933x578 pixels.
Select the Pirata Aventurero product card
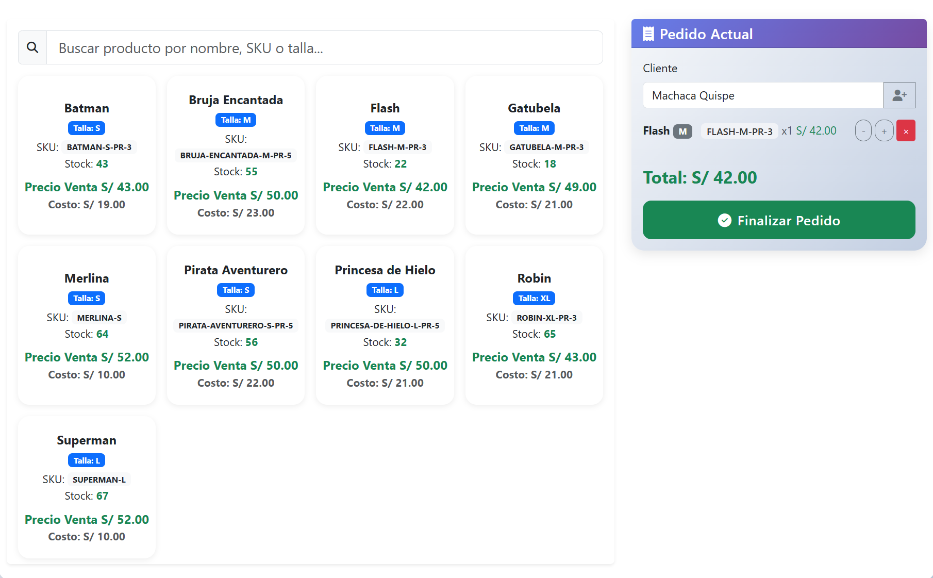(236, 325)
